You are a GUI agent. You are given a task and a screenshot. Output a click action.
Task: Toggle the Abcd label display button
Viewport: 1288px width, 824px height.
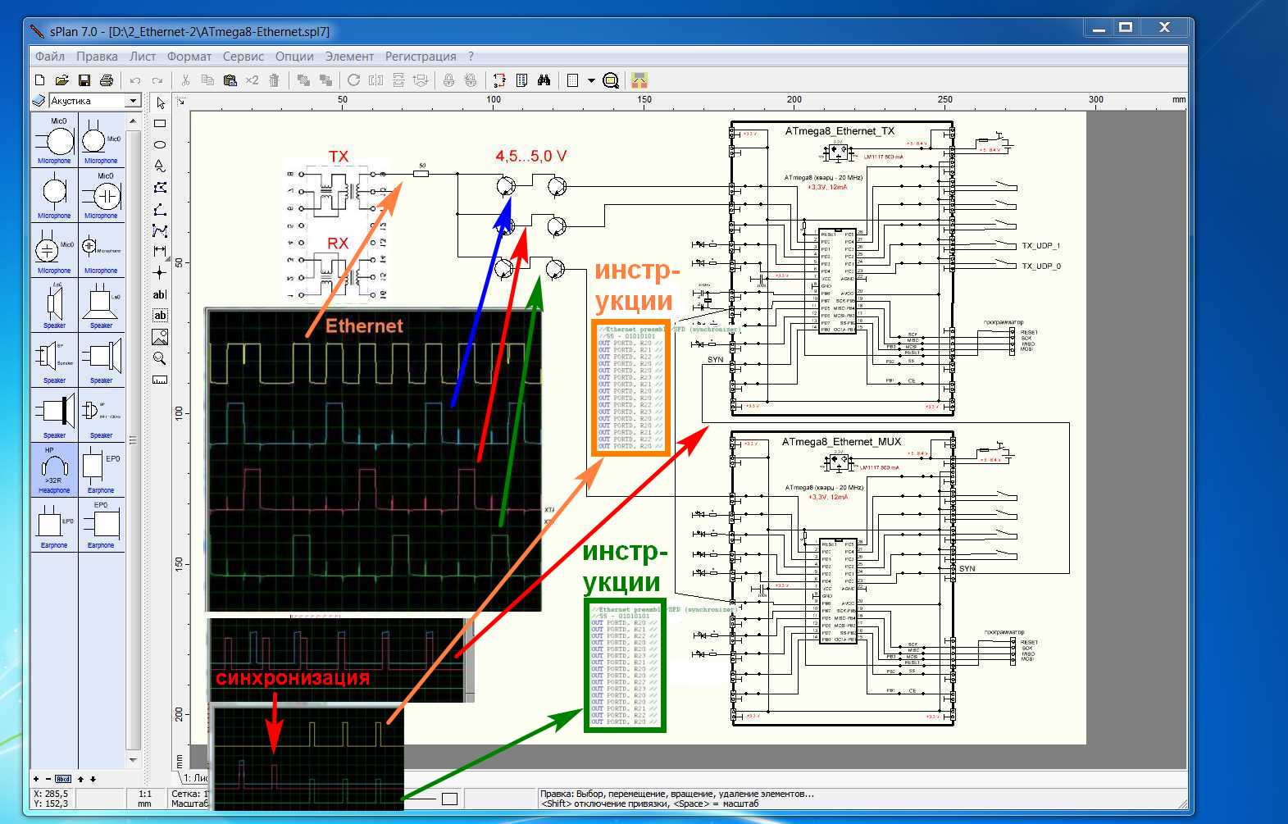coord(63,779)
